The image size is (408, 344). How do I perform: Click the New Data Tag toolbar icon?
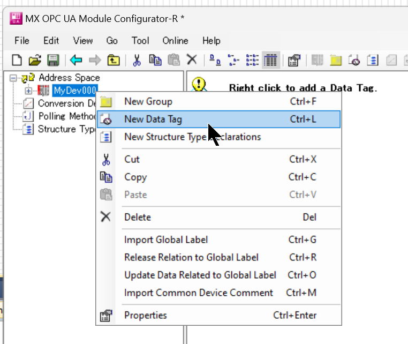point(354,60)
